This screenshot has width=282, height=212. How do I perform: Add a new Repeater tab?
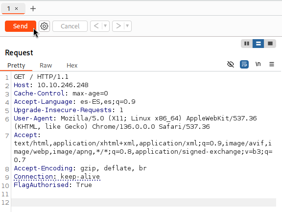click(33, 8)
